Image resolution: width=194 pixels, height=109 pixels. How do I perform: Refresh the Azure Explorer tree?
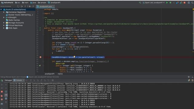coord(18,6)
